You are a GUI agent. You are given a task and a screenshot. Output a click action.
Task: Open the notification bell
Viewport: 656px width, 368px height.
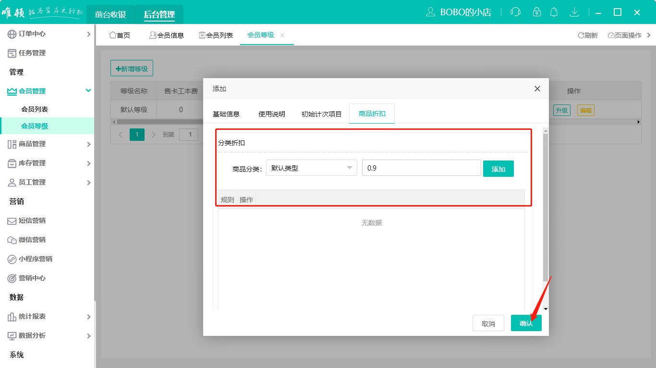coord(554,12)
